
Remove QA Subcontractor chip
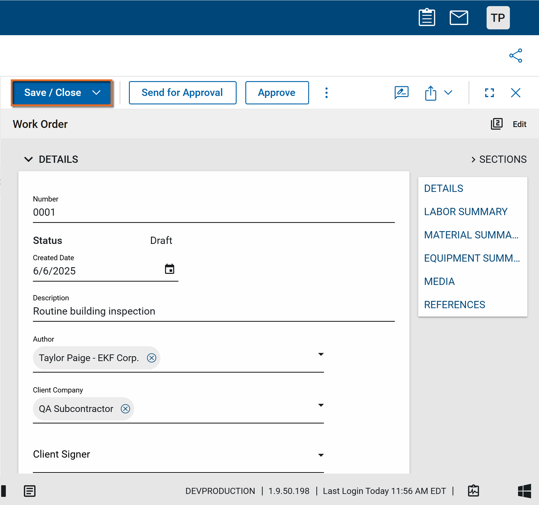[x=125, y=408]
